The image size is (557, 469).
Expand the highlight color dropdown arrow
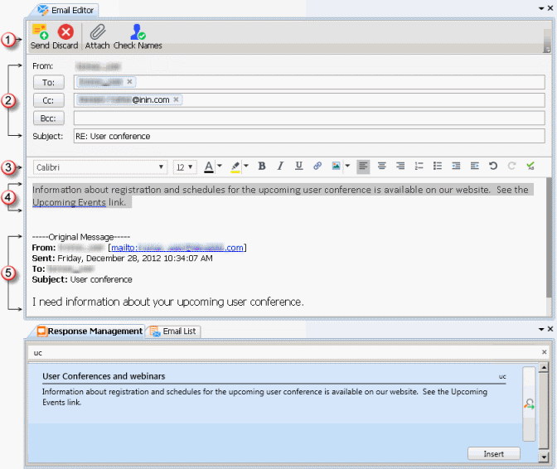(246, 167)
